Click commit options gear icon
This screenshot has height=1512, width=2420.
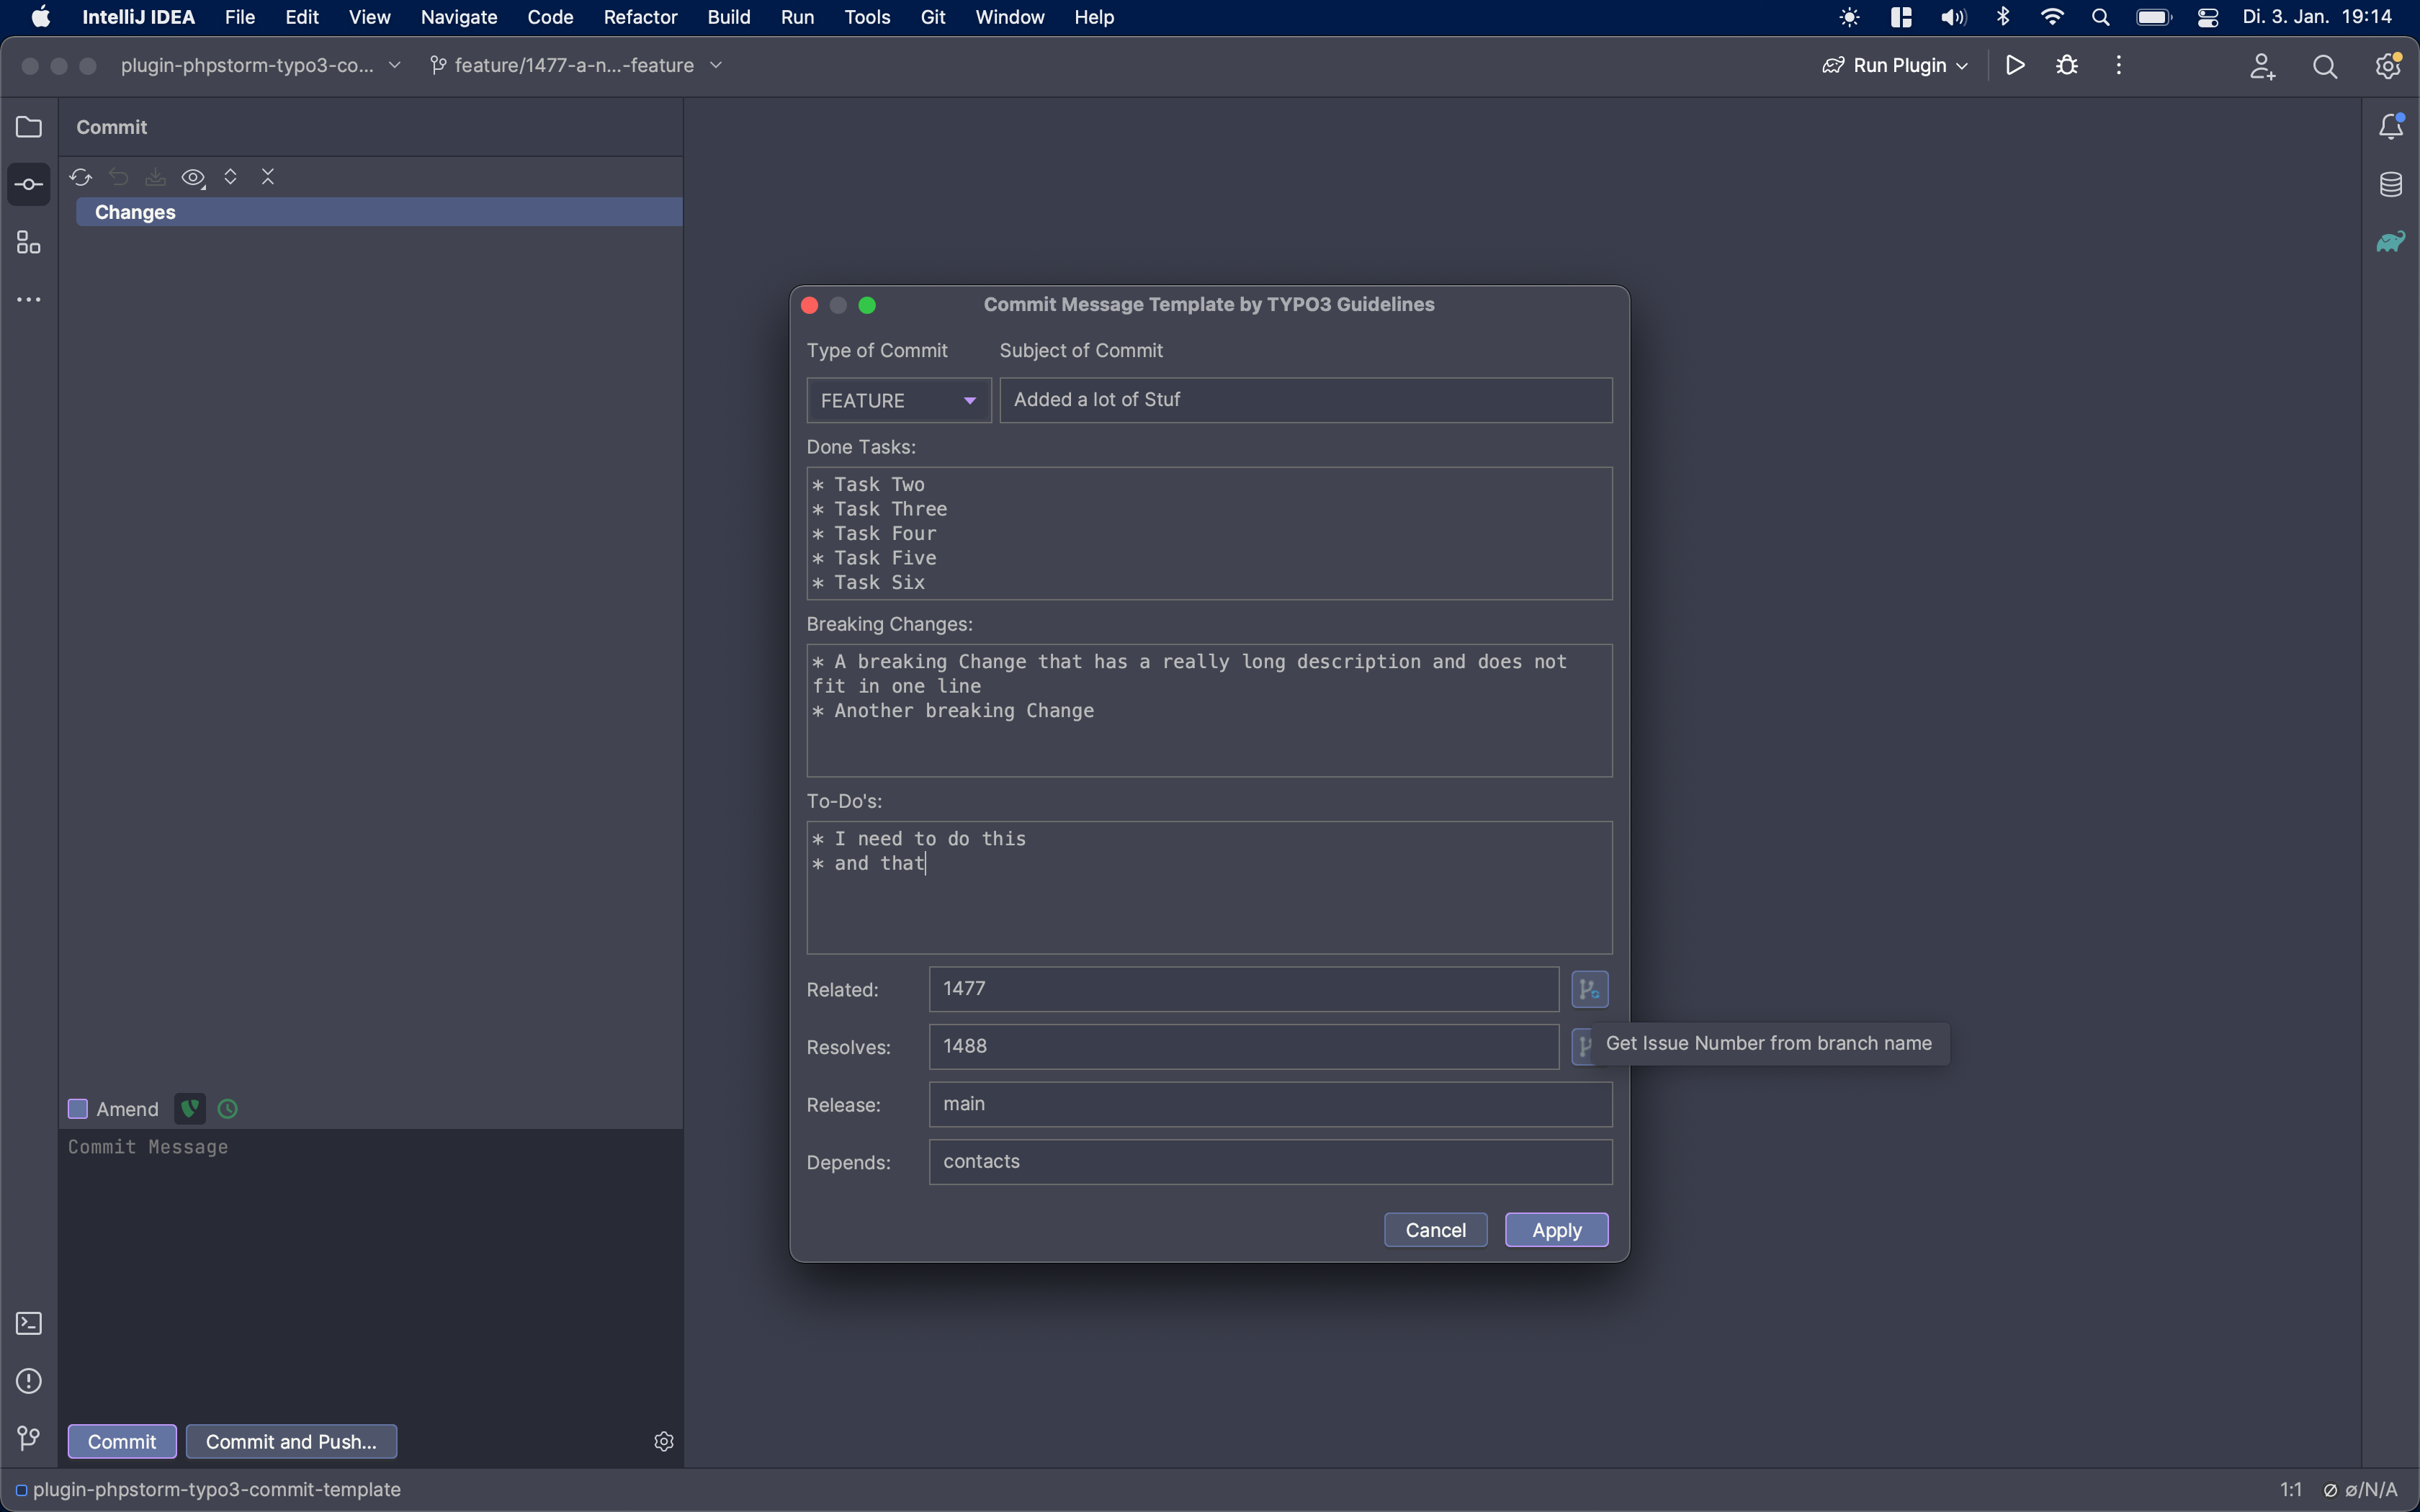tap(664, 1441)
